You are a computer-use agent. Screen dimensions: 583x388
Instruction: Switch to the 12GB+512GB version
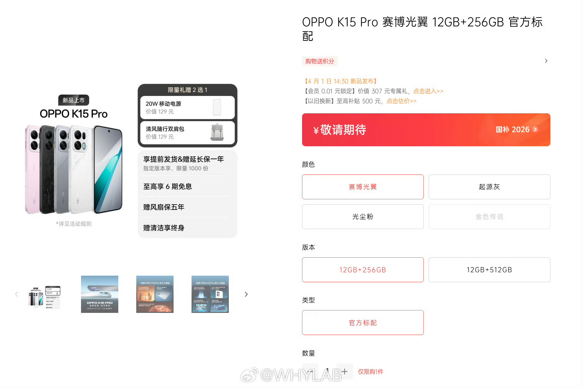(489, 270)
